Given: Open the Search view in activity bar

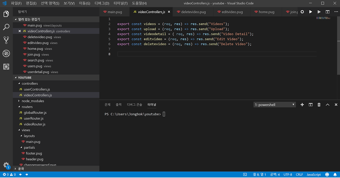Looking at the screenshot, I should pyautogui.click(x=6, y=27).
